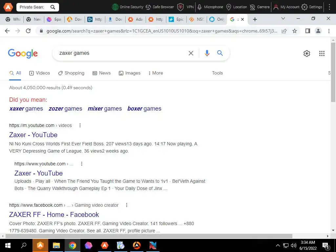This screenshot has width=336, height=252.
Task: Toggle Microphone access in the Avast bar
Action: click(x=210, y=7)
